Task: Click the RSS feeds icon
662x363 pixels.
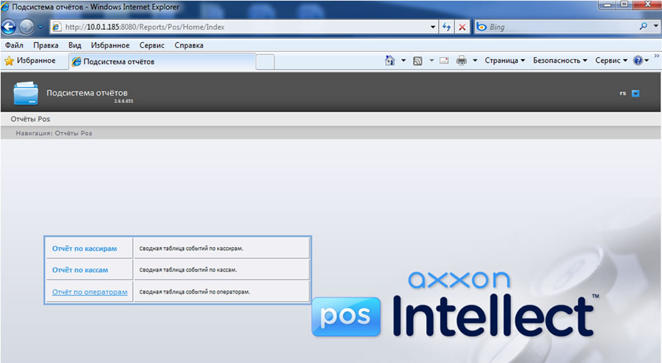Action: (x=418, y=61)
